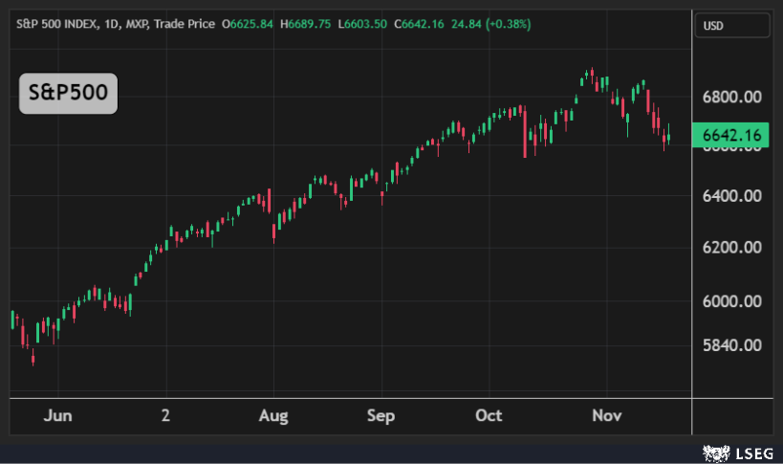The height and width of the screenshot is (464, 783).
Task: Click the 6400.00 price axis label
Action: (731, 196)
